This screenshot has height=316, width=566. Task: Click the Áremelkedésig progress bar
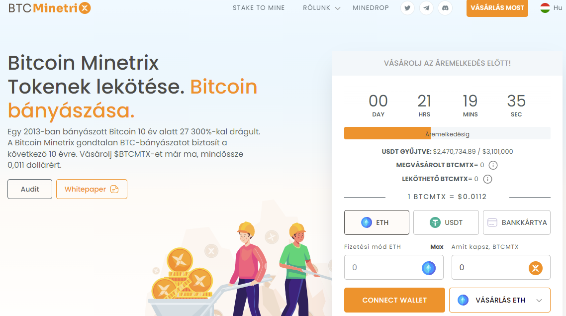[x=447, y=133]
